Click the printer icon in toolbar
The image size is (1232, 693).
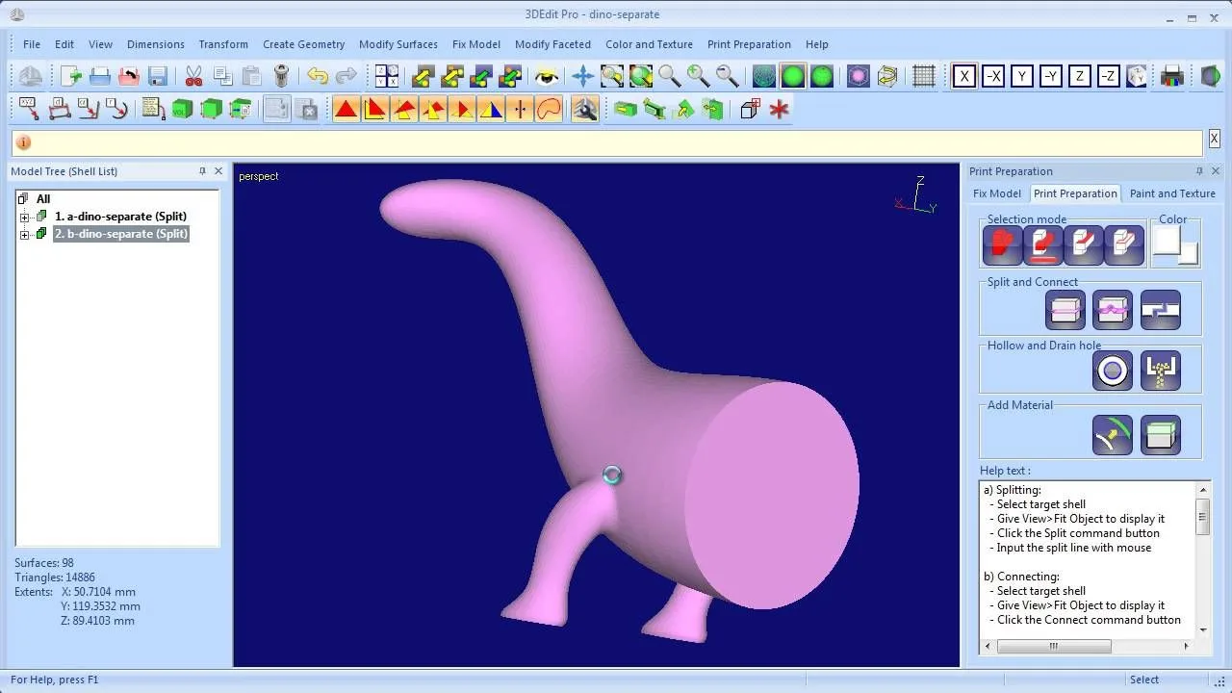pyautogui.click(x=1171, y=77)
